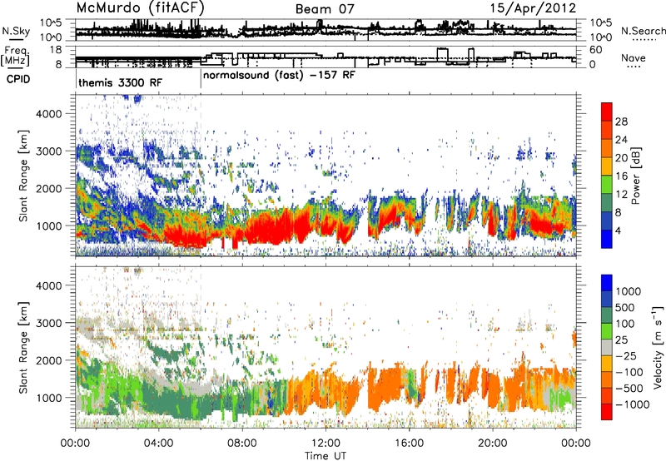Click the 'Velocity [m s-1]' colorbar label

click(658, 347)
